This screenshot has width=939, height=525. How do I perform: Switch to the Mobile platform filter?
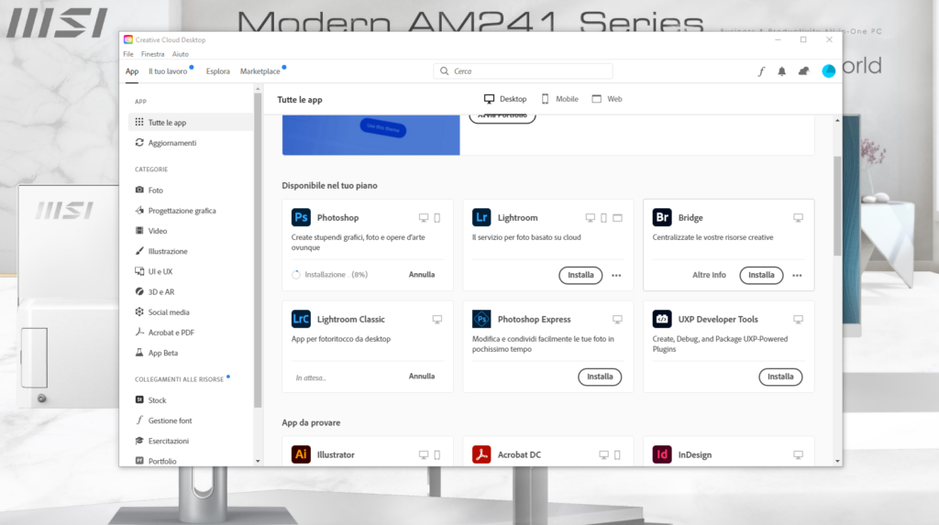(x=559, y=99)
